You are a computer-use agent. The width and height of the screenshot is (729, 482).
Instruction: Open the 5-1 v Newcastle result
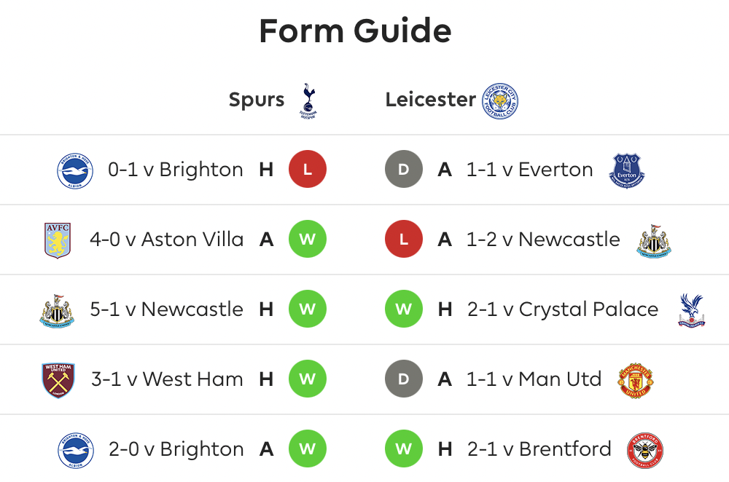pos(166,309)
